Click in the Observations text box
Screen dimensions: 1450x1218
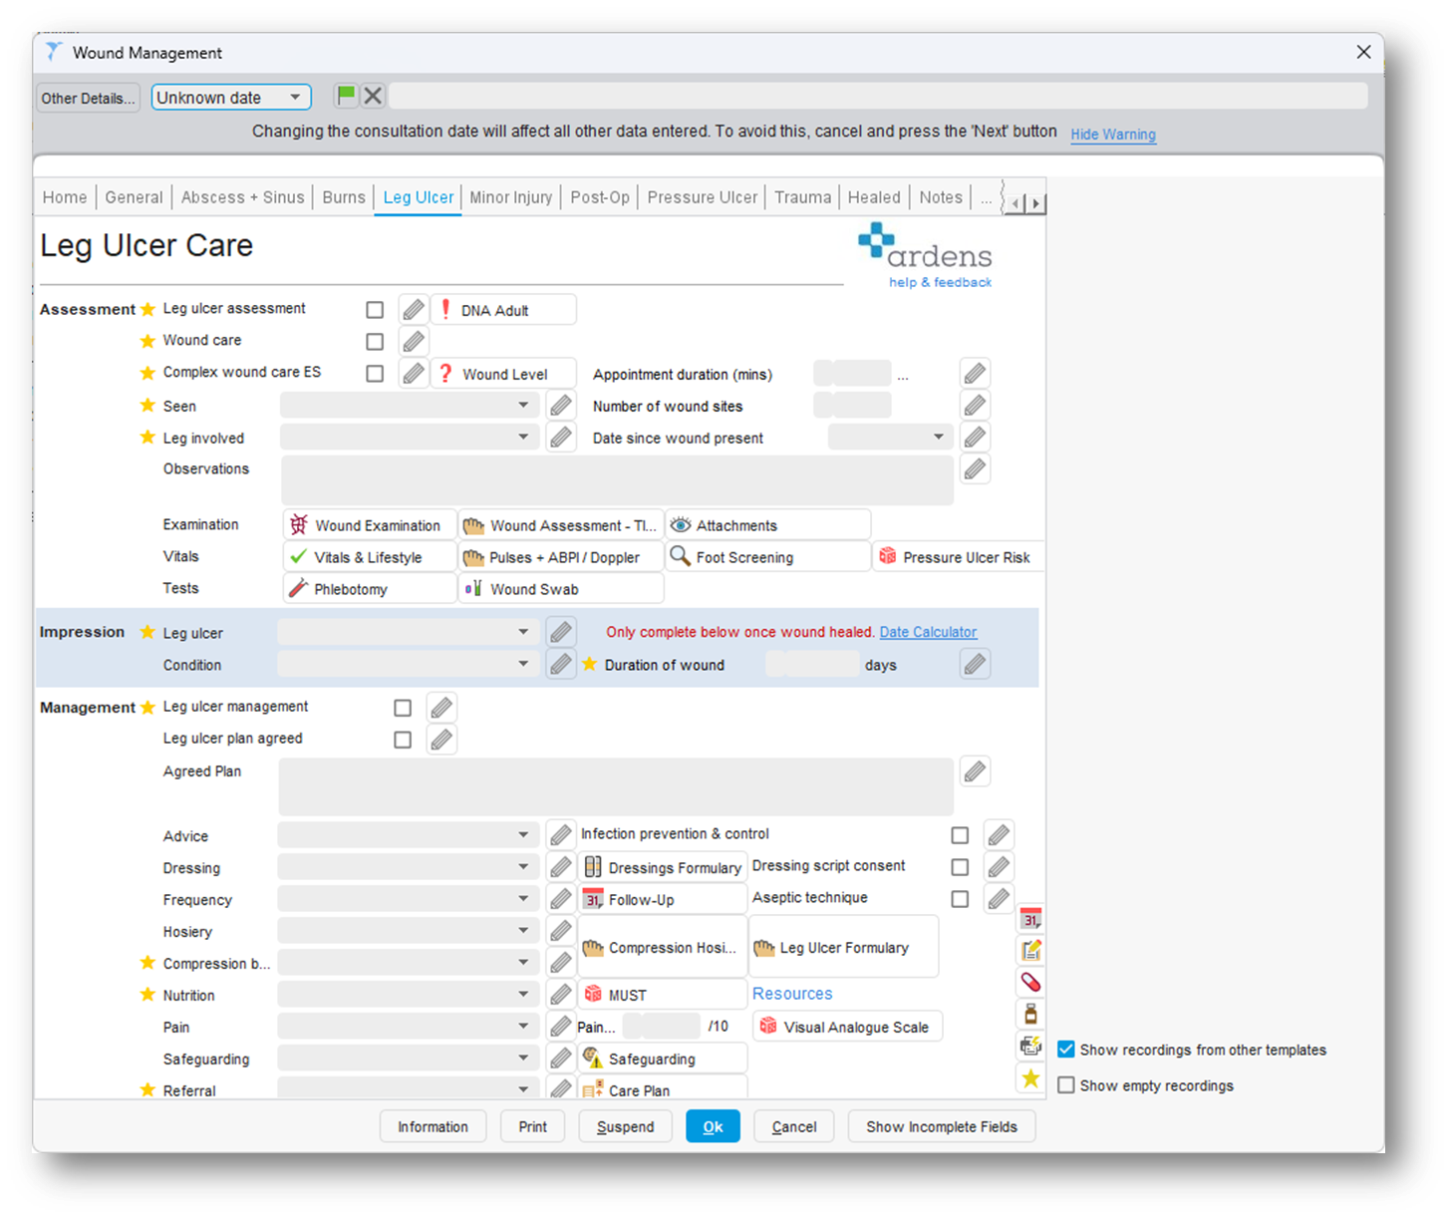(x=617, y=480)
